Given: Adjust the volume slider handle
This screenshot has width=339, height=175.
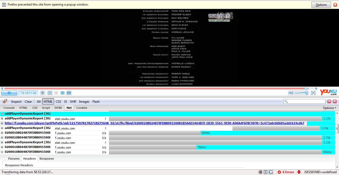Looking at the screenshot, I should click(306, 93).
